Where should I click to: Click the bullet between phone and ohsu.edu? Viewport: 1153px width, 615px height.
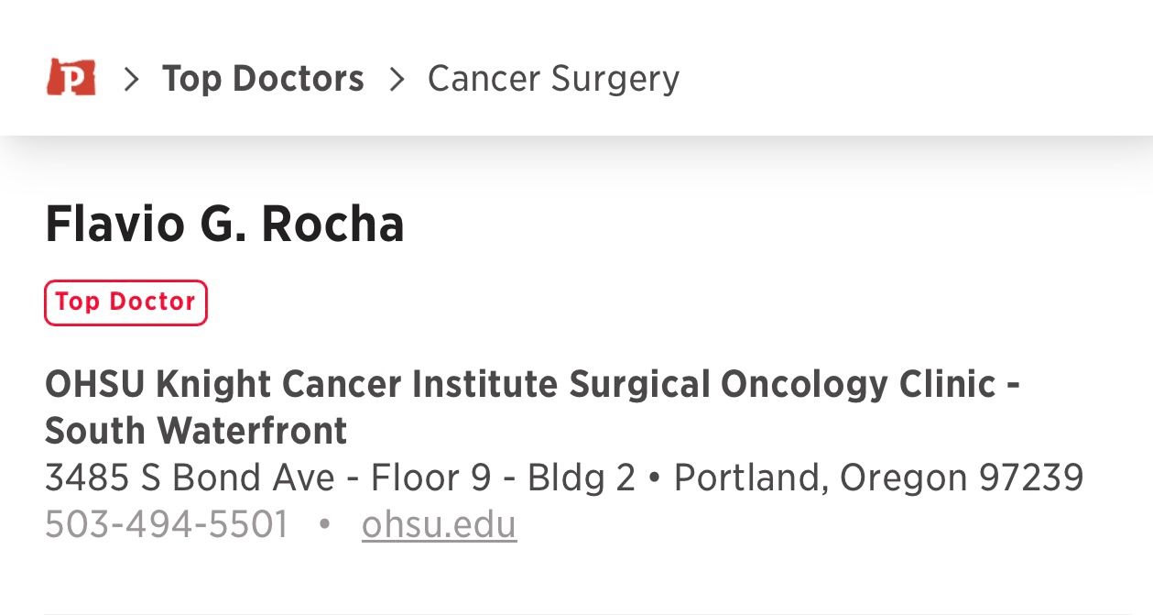pyautogui.click(x=322, y=524)
